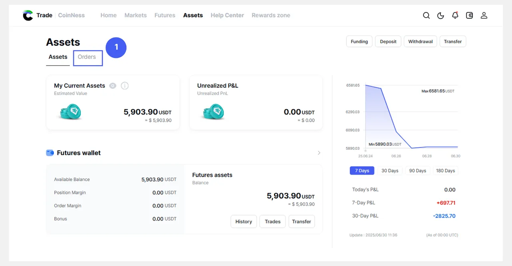This screenshot has height=266, width=512.
Task: Click the CoinNess logo icon
Action: (x=28, y=15)
